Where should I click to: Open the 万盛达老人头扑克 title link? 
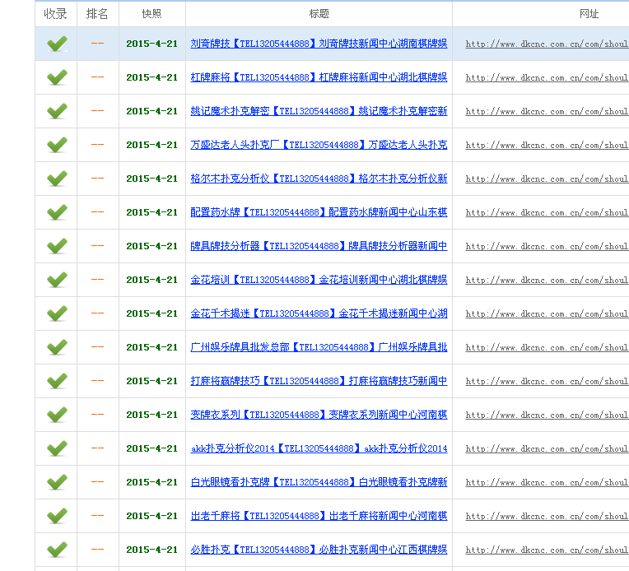coord(319,145)
